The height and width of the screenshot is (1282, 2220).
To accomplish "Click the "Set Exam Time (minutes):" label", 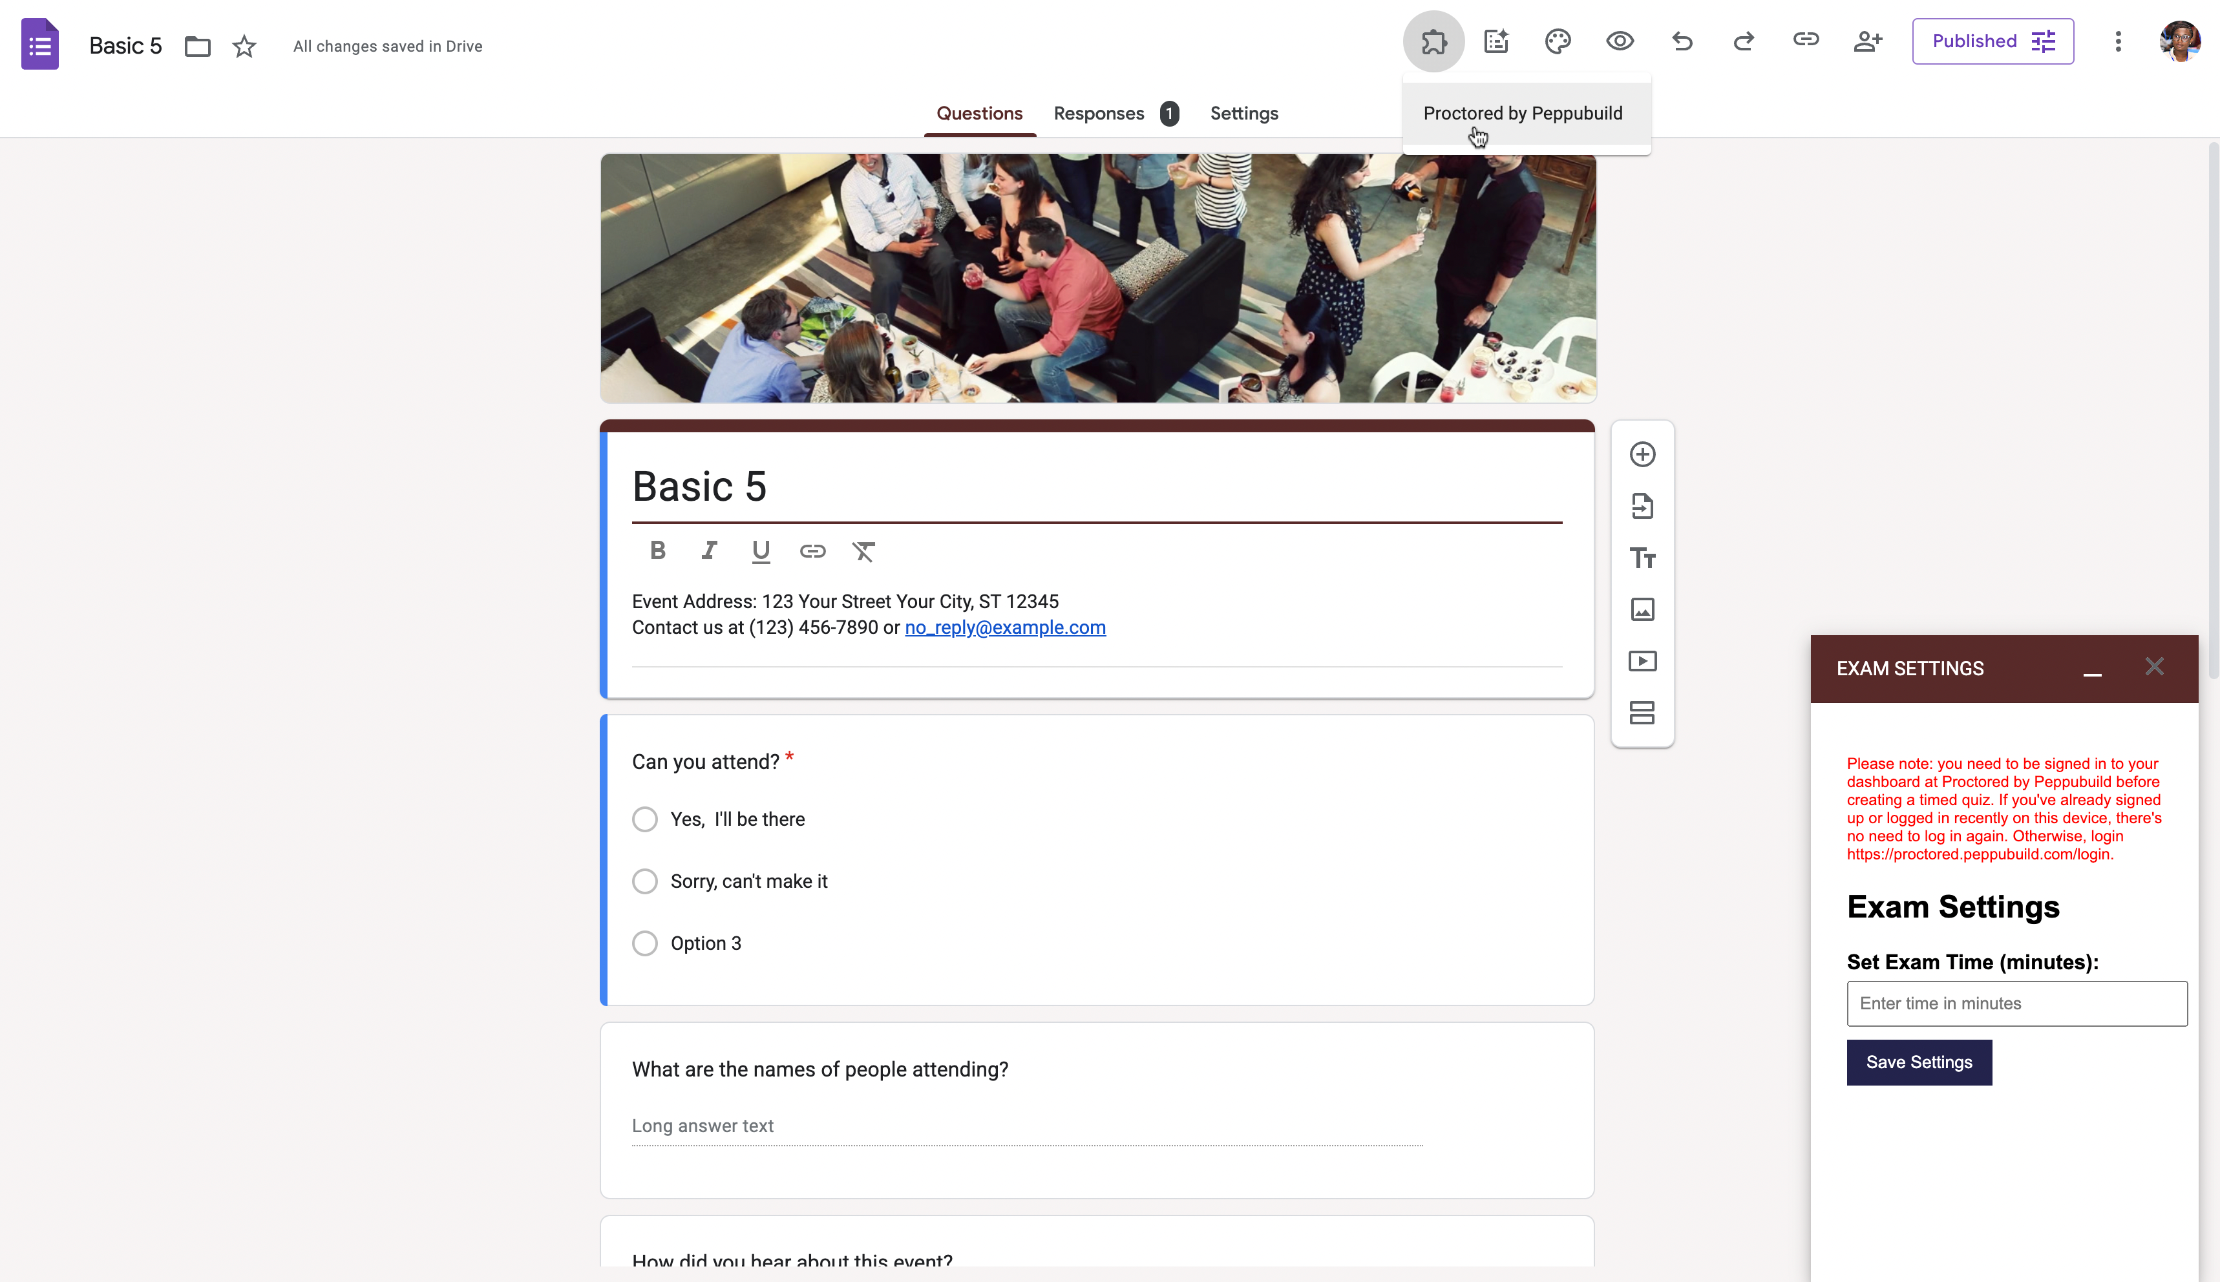I will [1972, 962].
